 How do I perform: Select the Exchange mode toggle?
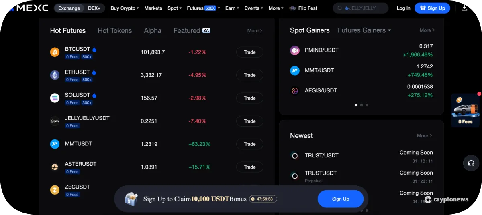tap(69, 8)
